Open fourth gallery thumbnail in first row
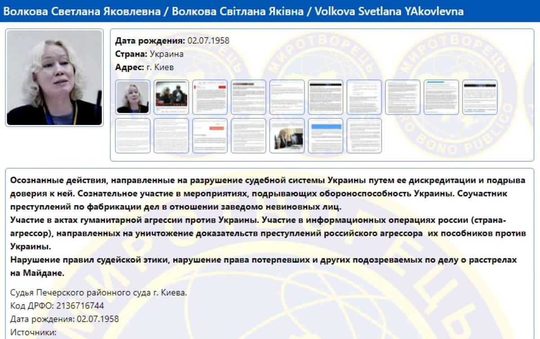540x339 pixels. click(249, 97)
